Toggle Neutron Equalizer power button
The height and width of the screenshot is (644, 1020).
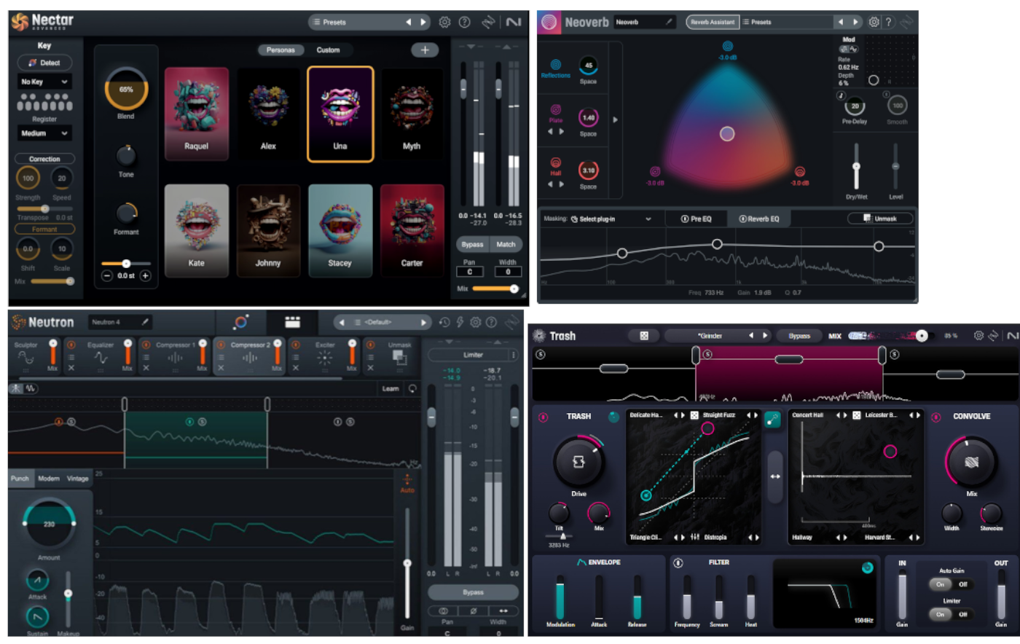pyautogui.click(x=71, y=345)
